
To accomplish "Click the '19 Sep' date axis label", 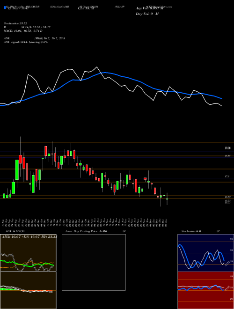I will point(4,222).
